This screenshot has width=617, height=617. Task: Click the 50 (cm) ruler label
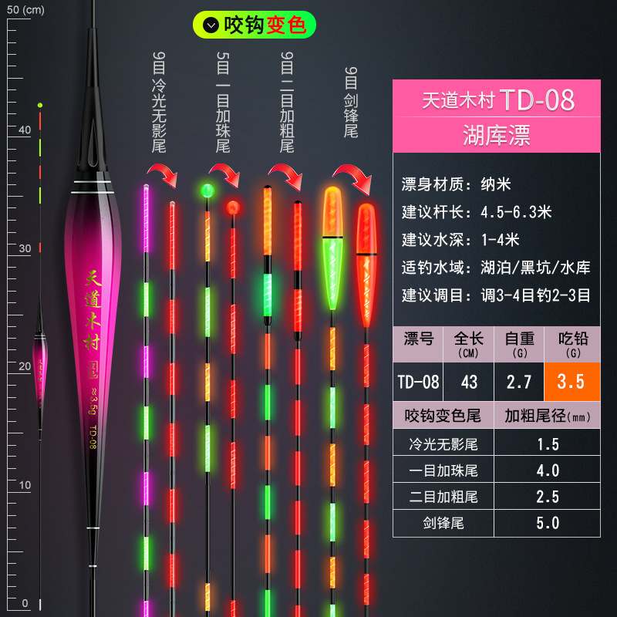point(25,9)
